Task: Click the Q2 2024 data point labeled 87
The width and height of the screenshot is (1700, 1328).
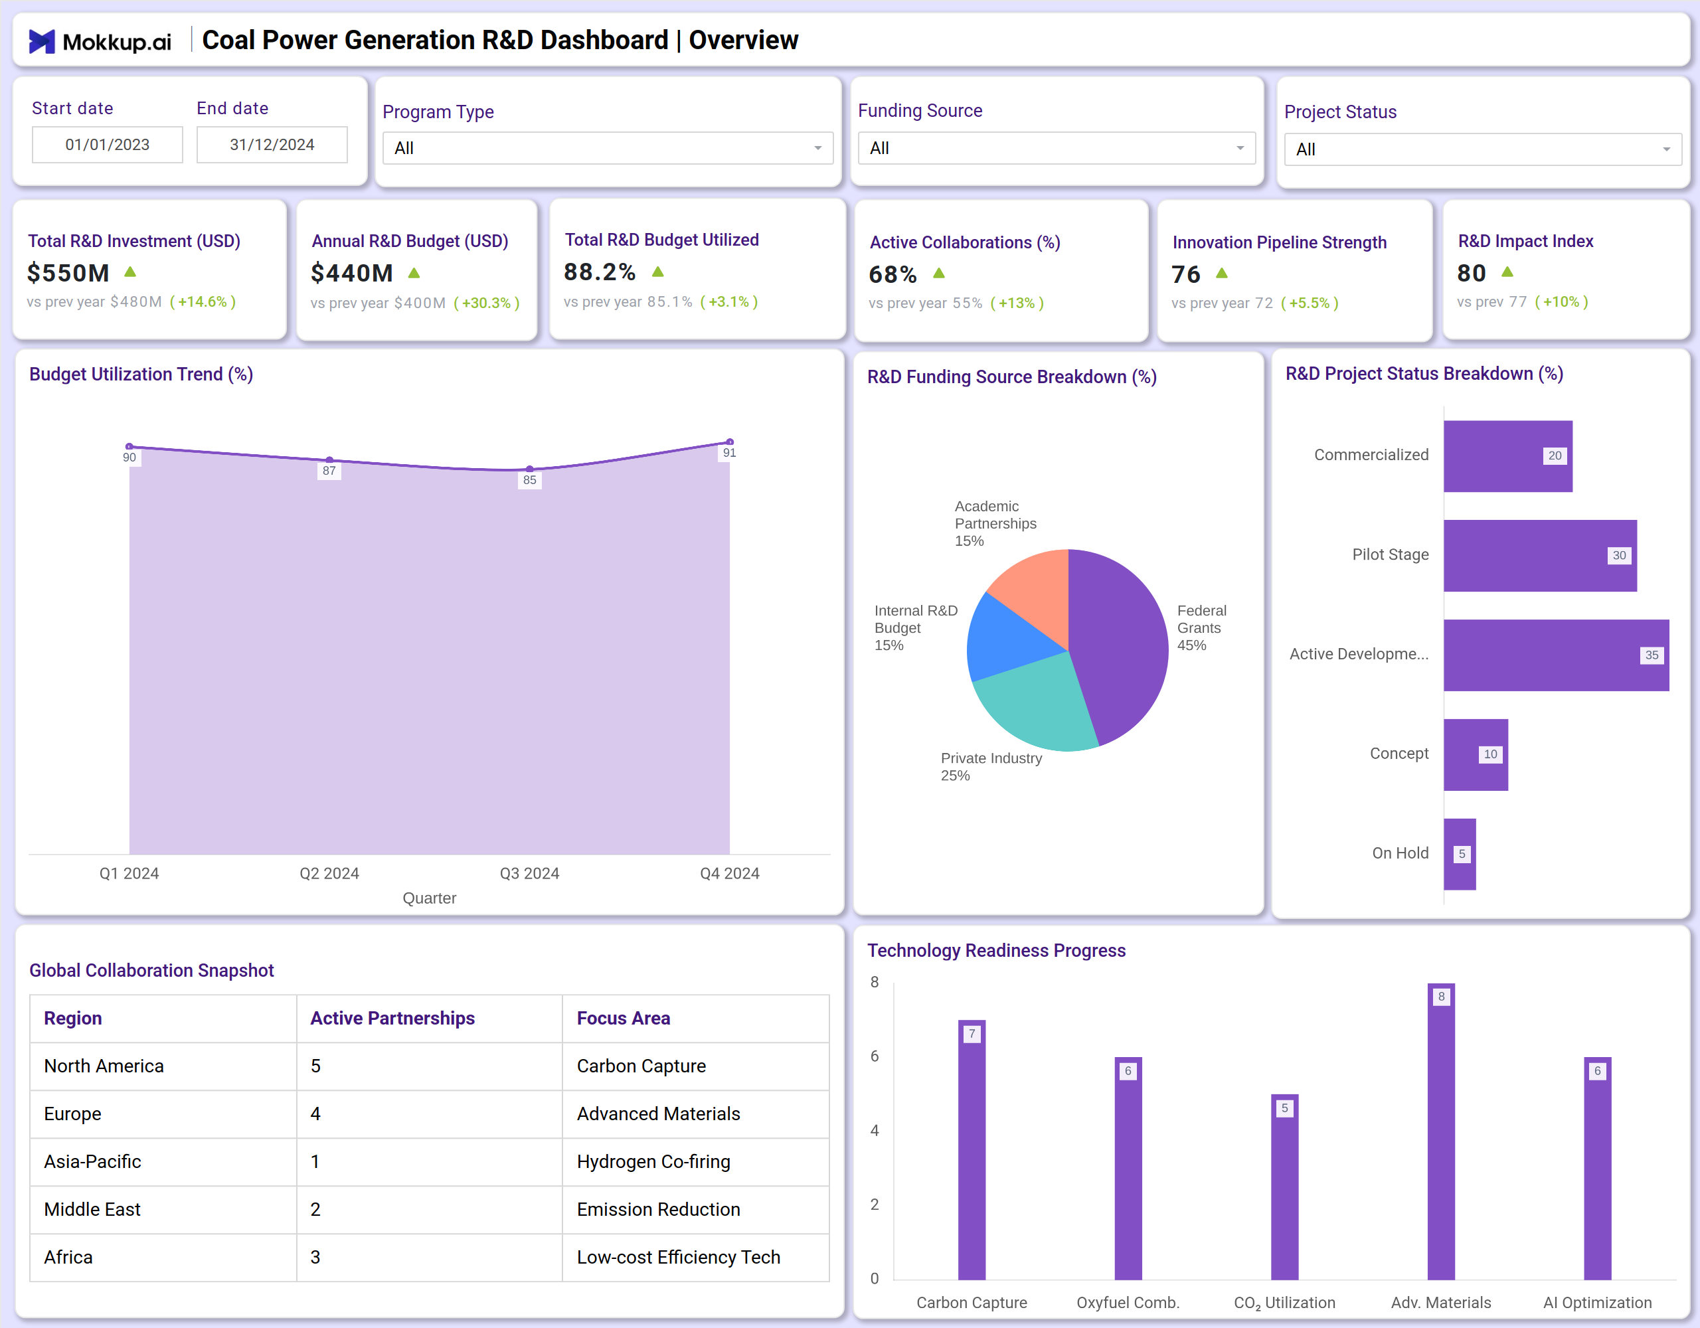Action: point(329,460)
